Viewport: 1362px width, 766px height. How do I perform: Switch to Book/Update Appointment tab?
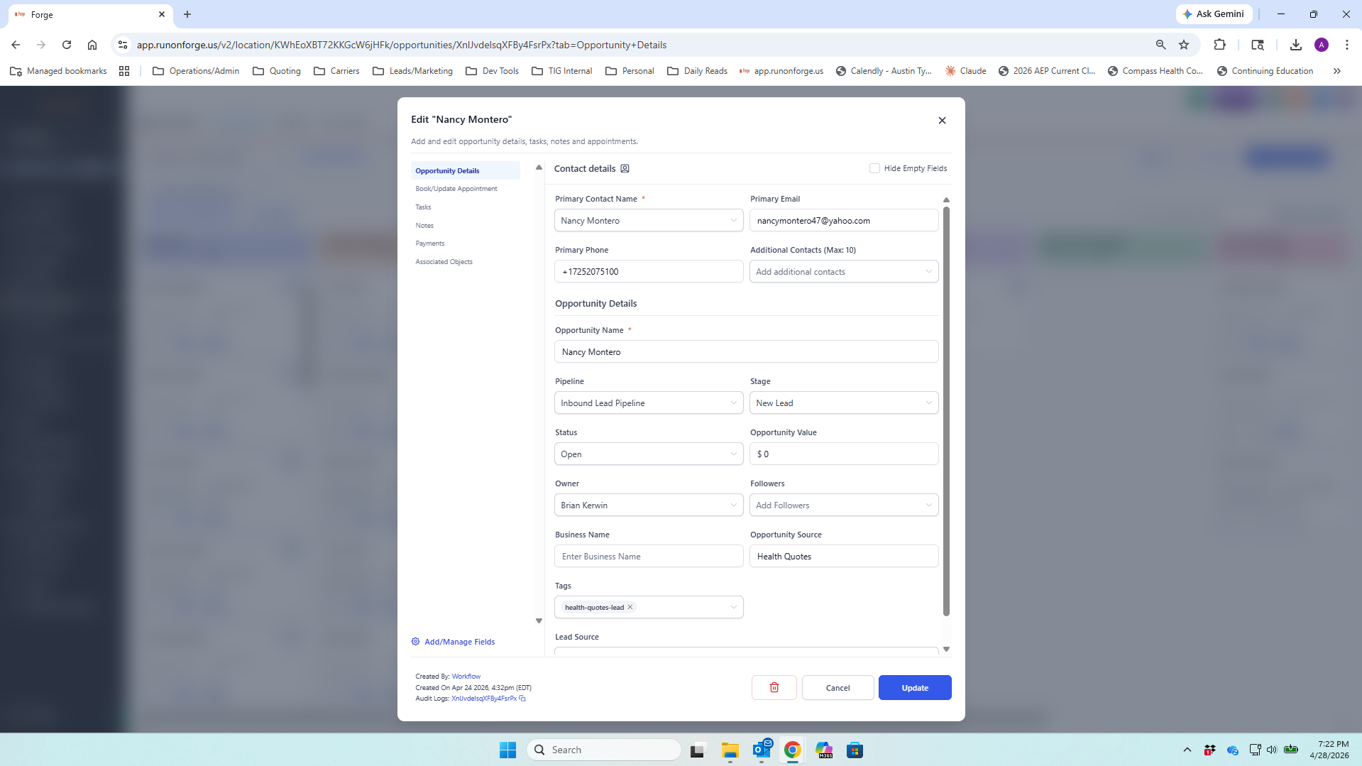click(x=456, y=189)
